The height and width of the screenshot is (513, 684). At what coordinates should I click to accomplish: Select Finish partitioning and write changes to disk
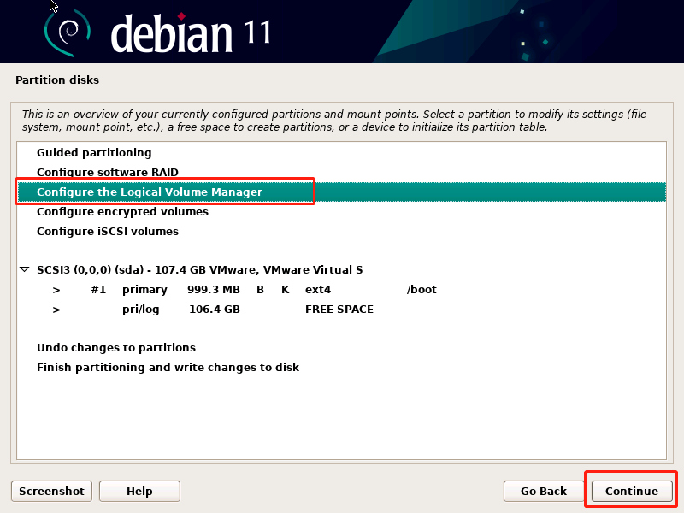(168, 368)
